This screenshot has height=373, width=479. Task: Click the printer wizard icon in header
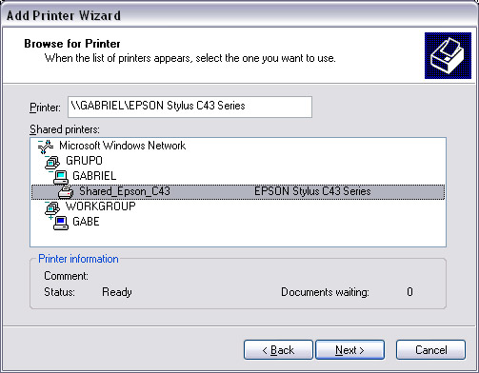448,55
